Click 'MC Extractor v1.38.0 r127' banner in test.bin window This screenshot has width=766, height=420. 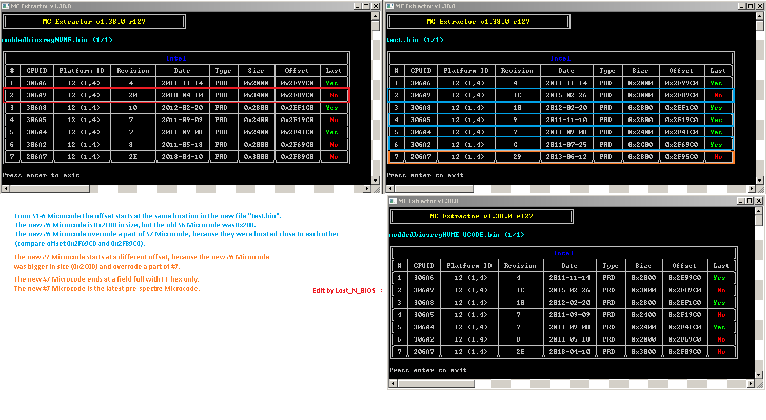coord(478,22)
